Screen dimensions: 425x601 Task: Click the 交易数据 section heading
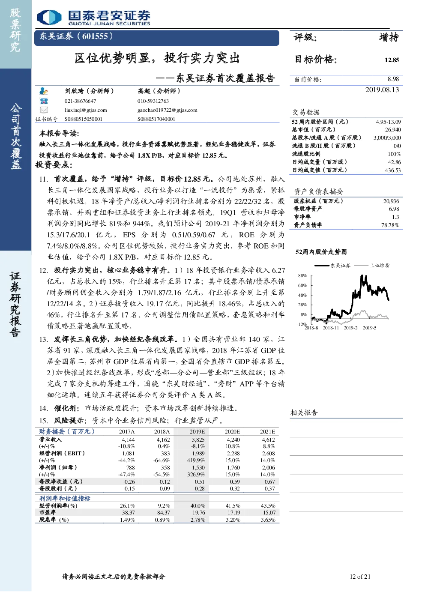click(x=306, y=112)
